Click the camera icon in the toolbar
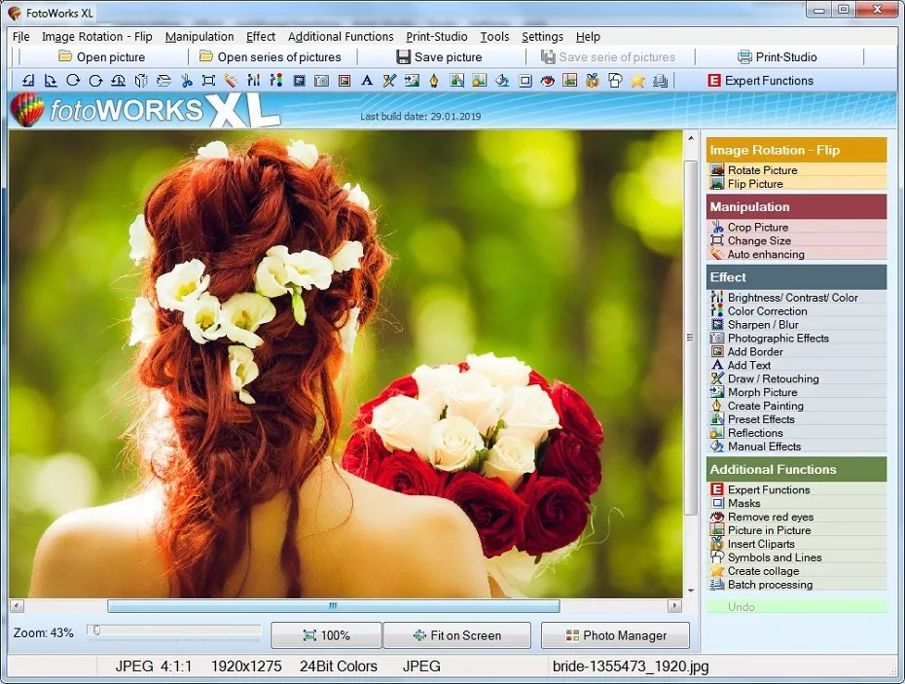Image resolution: width=905 pixels, height=684 pixels. (x=321, y=81)
